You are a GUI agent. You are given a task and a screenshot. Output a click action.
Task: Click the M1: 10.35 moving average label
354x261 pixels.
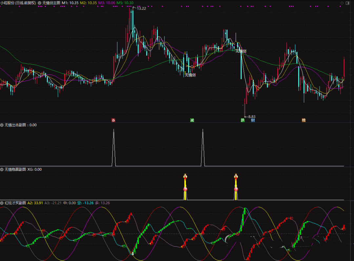tap(70, 3)
